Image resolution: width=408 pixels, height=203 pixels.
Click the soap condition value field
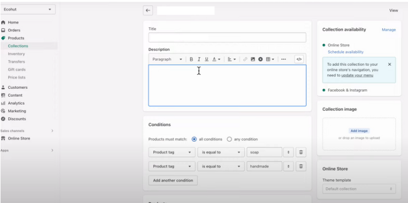tap(264, 152)
